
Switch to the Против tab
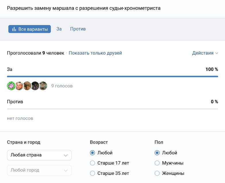tap(78, 29)
